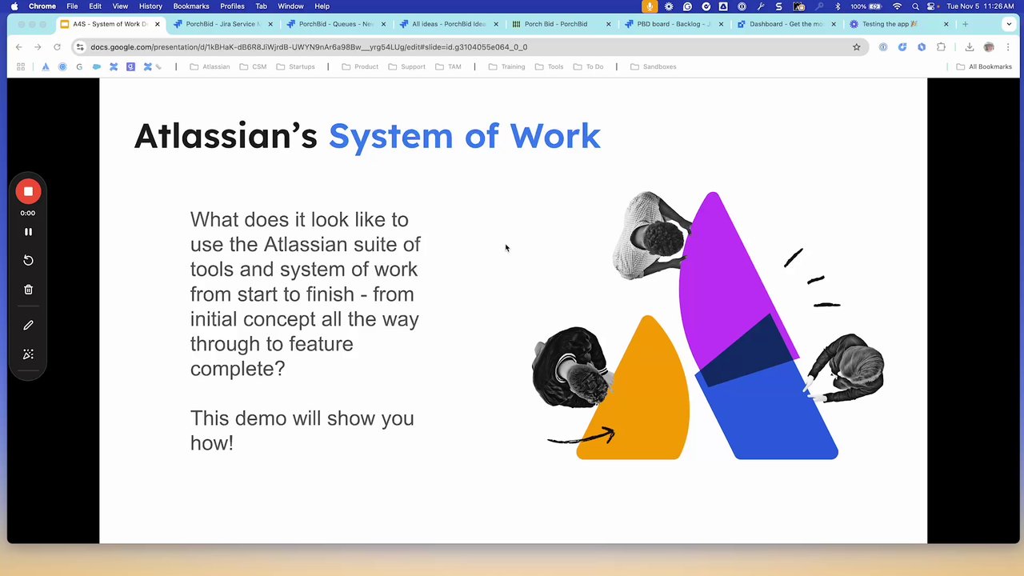Screen dimensions: 1024x576
Task: Switch to PorchBid - Jira Service tab
Action: (222, 24)
